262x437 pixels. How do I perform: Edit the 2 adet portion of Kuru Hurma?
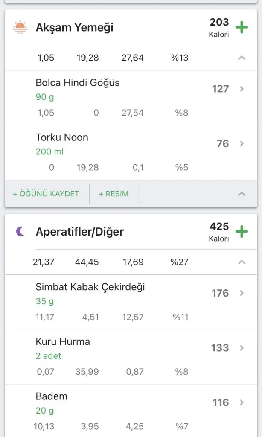(x=48, y=356)
